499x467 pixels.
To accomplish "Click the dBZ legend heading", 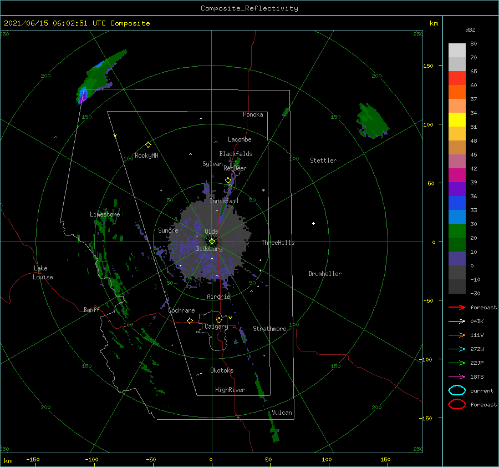I will (470, 29).
